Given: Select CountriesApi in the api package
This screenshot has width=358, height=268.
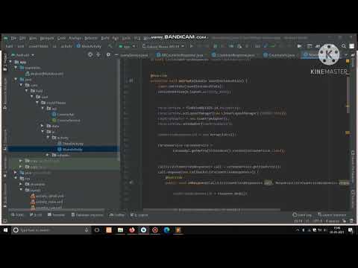Looking at the screenshot, I should pyautogui.click(x=63, y=115).
